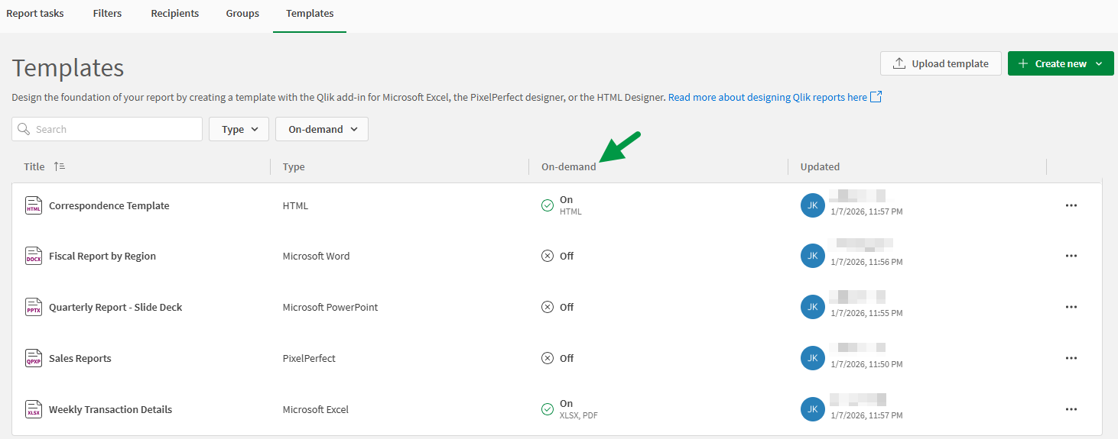The width and height of the screenshot is (1118, 439).
Task: Switch to the Report tasks tab
Action: (x=35, y=14)
